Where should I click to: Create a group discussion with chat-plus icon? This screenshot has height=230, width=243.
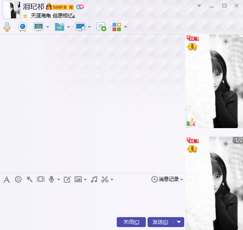coord(101,27)
